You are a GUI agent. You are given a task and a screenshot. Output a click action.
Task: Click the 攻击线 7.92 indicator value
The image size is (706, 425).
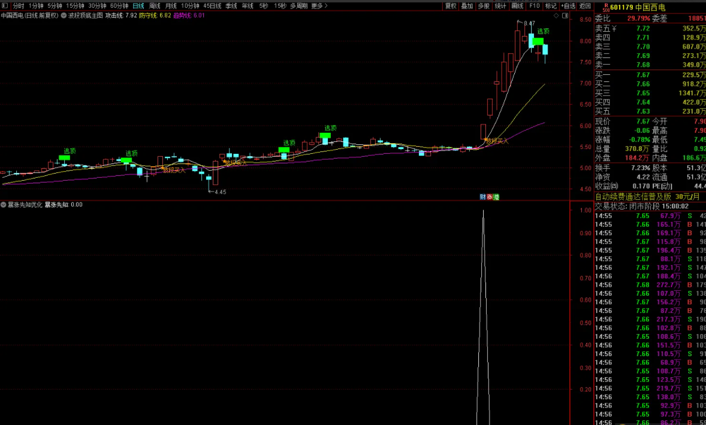point(121,16)
